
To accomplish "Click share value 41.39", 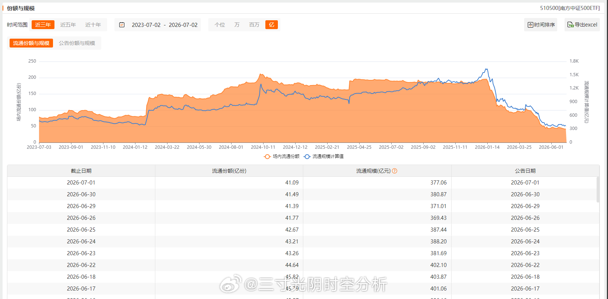I will (x=292, y=206).
